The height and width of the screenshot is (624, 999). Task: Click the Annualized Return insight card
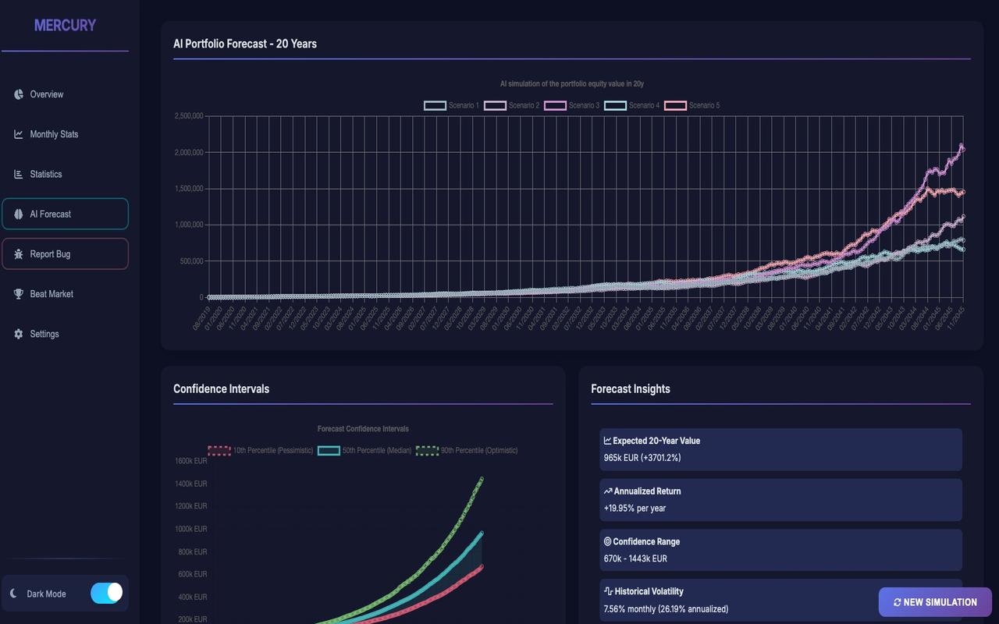(x=780, y=500)
